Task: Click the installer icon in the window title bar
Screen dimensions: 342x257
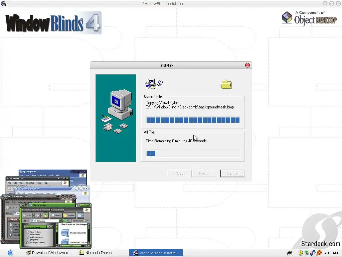Action: tap(3, 3)
